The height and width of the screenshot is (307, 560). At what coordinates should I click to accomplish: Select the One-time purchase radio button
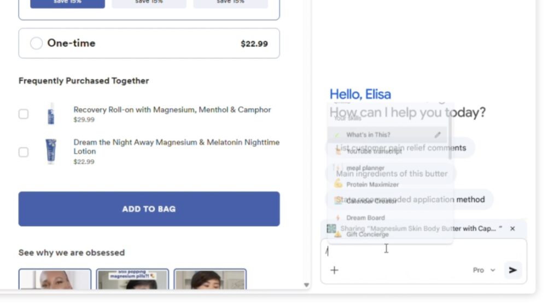pyautogui.click(x=36, y=43)
